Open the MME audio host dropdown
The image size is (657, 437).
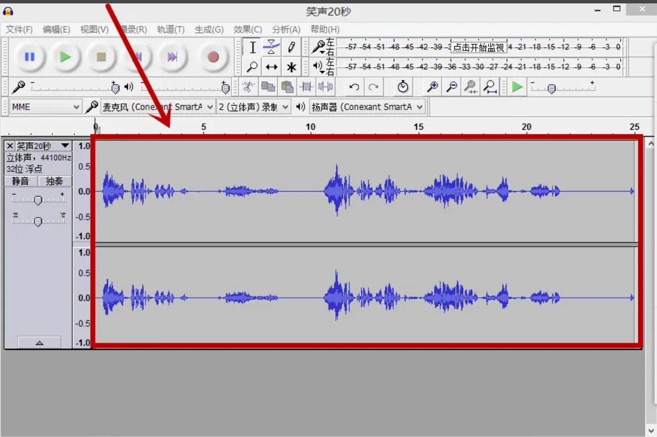45,107
